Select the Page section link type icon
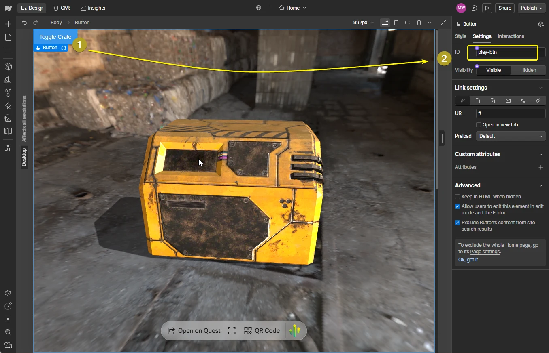This screenshot has height=353, width=549. tap(493, 101)
